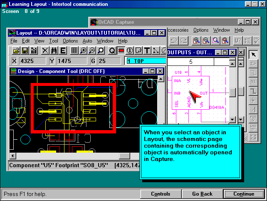Open the Auto menu in Layout

click(x=87, y=41)
